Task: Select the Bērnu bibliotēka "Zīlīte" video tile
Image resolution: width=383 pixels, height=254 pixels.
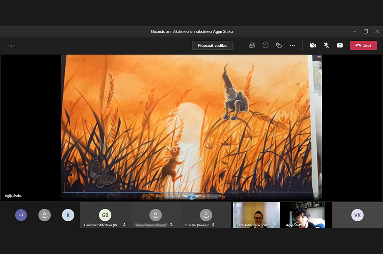Action: pos(256,215)
